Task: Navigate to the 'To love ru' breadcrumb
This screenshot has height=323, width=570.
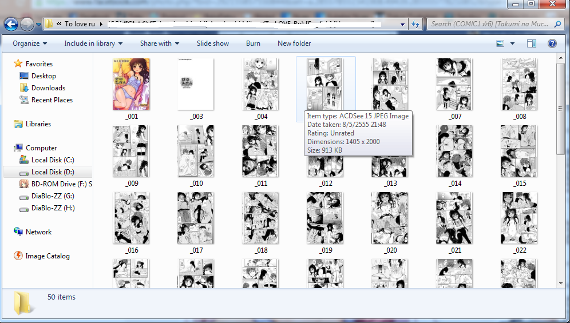Action: [80, 24]
